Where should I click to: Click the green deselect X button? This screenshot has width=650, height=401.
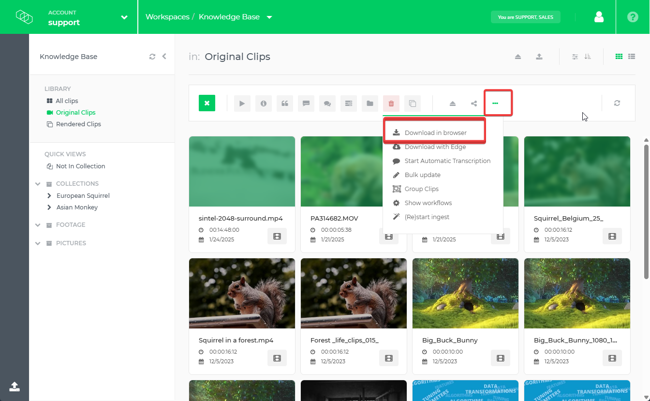click(x=207, y=103)
